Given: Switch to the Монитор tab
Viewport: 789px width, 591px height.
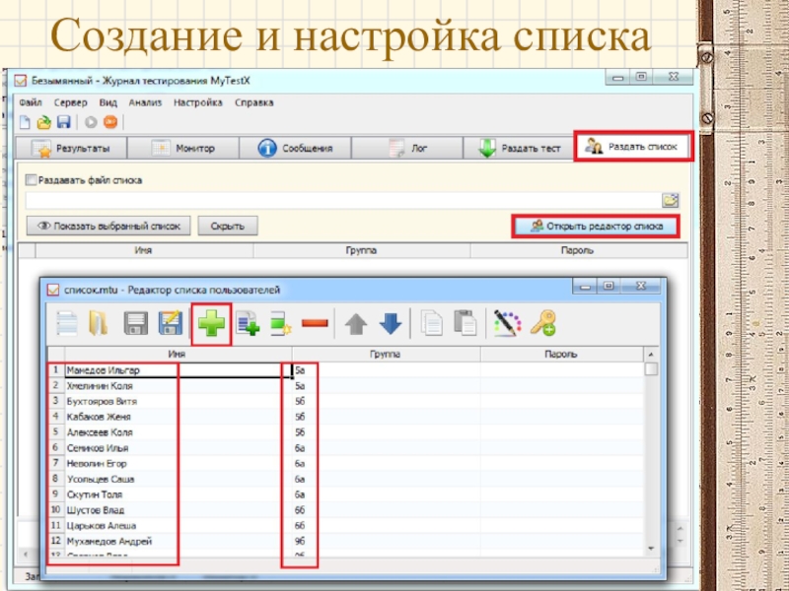Looking at the screenshot, I should tap(185, 148).
